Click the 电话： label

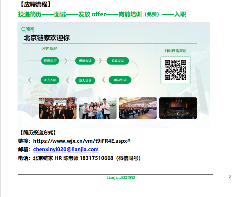(24, 158)
